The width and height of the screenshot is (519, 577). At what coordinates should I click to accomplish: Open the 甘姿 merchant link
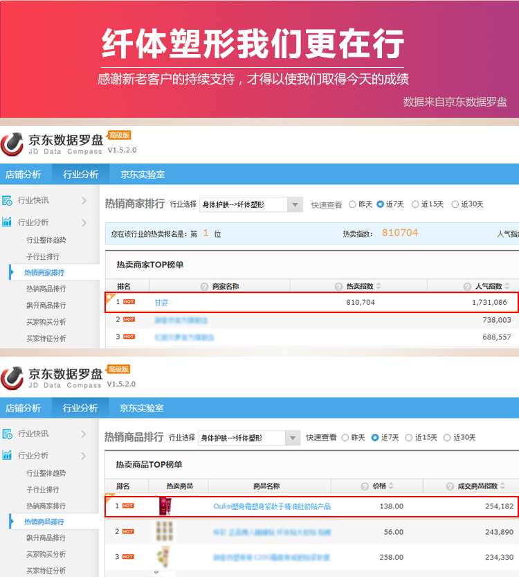click(161, 303)
